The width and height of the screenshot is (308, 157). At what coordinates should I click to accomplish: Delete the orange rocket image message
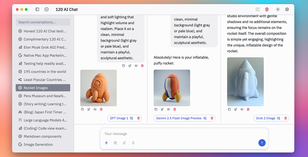point(101,109)
